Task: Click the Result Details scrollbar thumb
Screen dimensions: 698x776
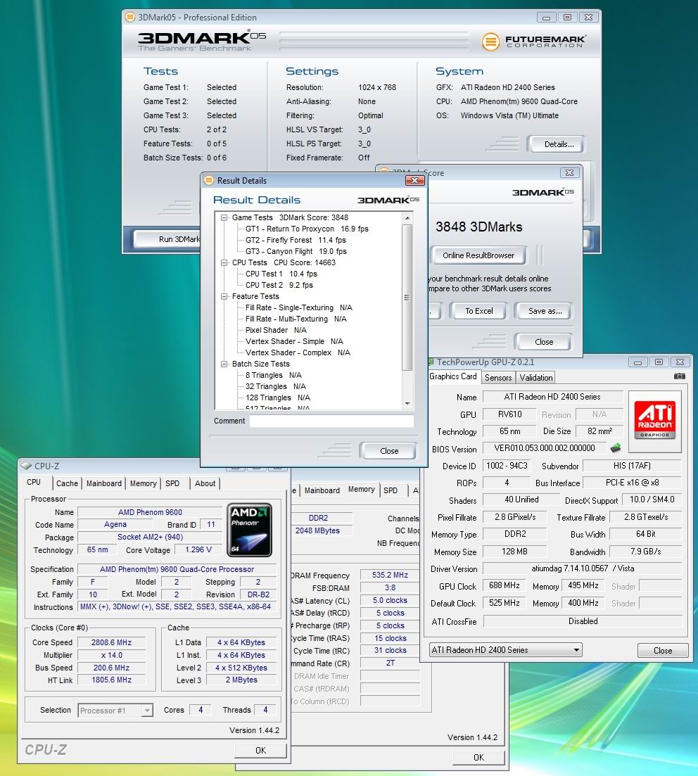Action: pyautogui.click(x=407, y=297)
